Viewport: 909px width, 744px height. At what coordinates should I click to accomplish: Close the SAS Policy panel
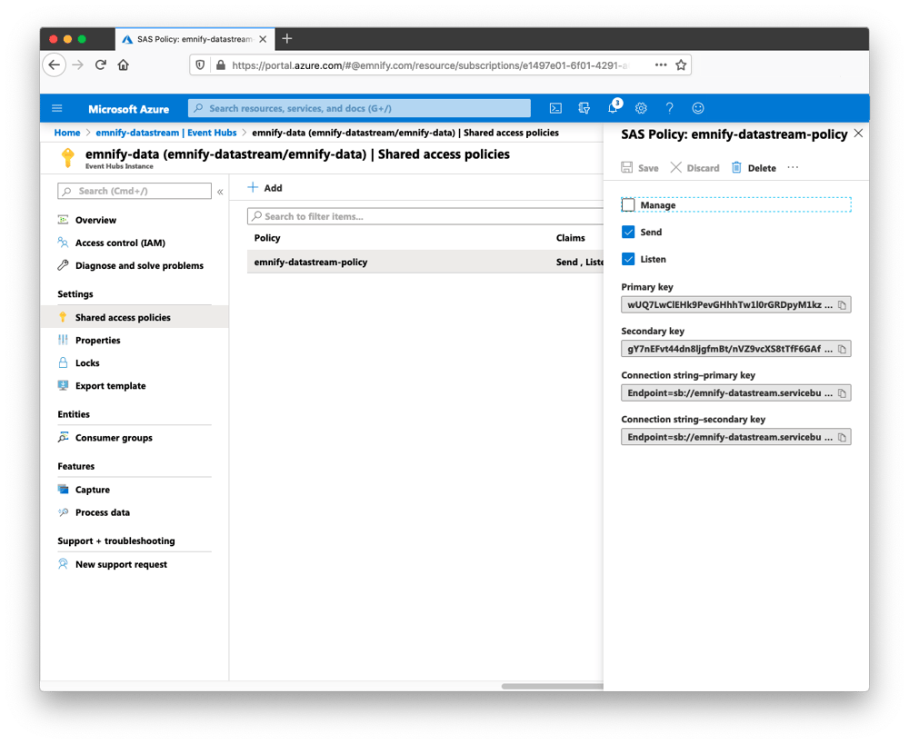click(859, 134)
